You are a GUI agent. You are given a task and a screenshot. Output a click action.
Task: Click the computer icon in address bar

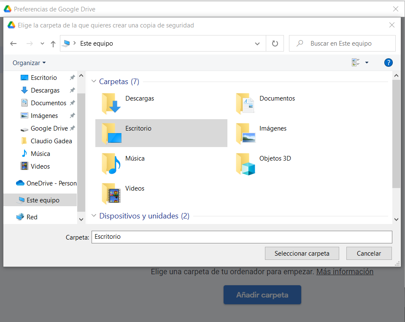point(66,43)
